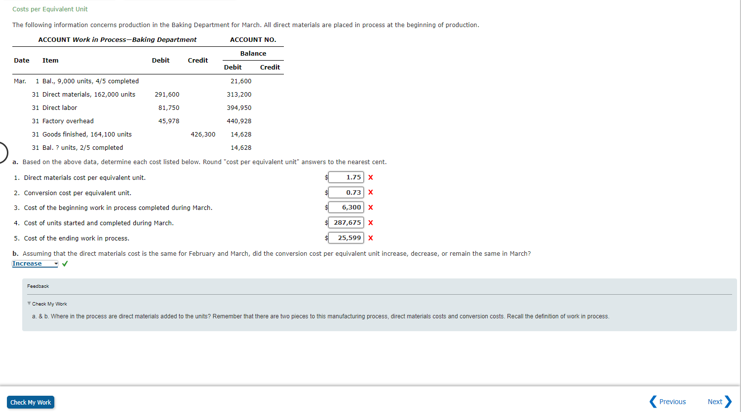
Task: Click the red X beside the 0.73 answer
Action: (370, 192)
